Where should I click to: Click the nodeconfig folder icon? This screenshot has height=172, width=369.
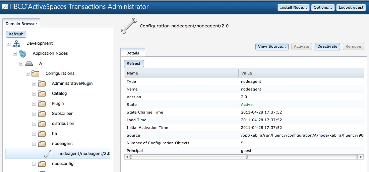coord(42,164)
